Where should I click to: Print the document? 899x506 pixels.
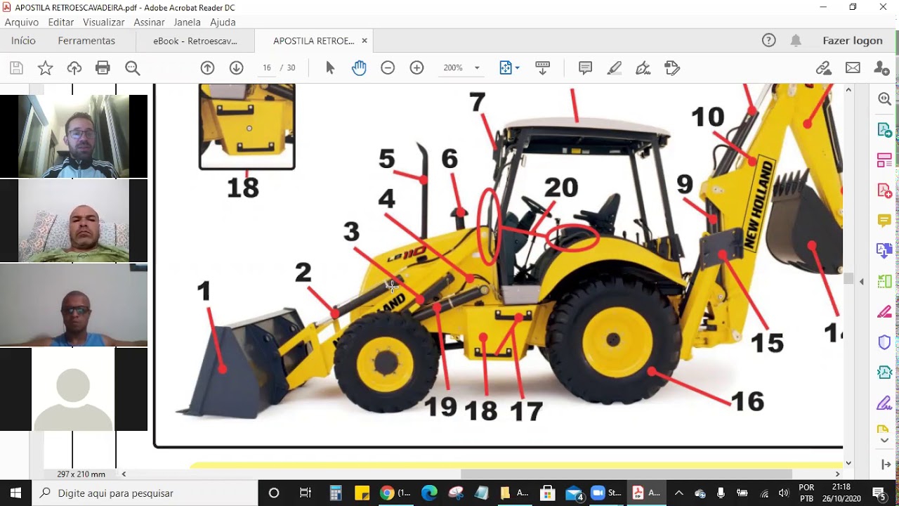103,68
